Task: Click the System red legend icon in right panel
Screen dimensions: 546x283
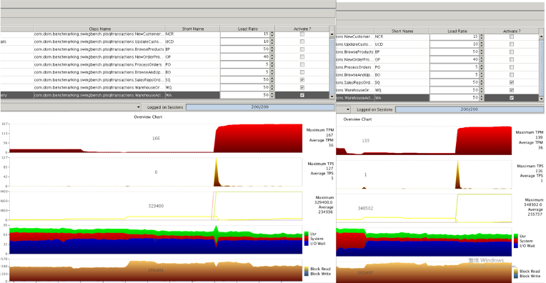Action: pyautogui.click(x=515, y=241)
